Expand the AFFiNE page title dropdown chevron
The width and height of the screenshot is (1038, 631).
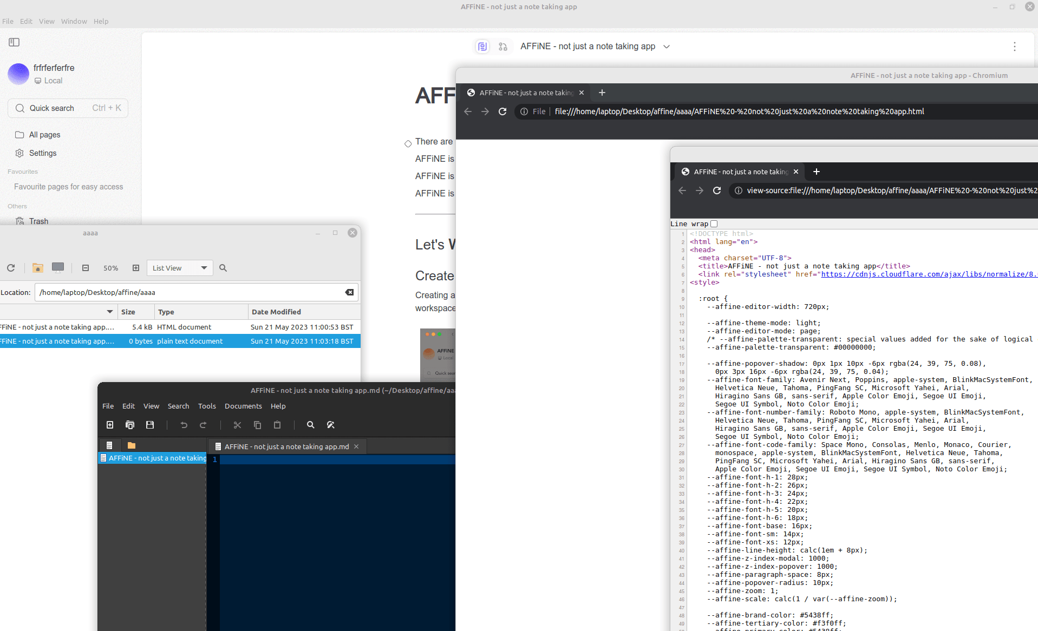tap(667, 47)
